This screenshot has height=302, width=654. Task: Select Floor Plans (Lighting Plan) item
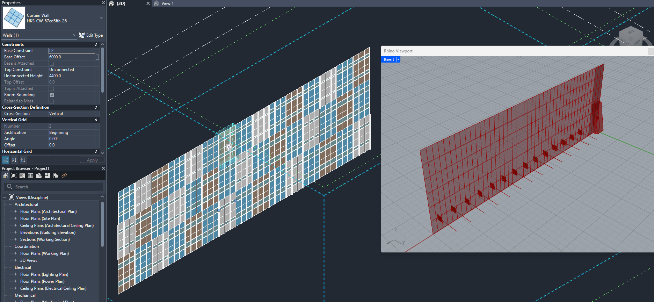pyautogui.click(x=44, y=274)
